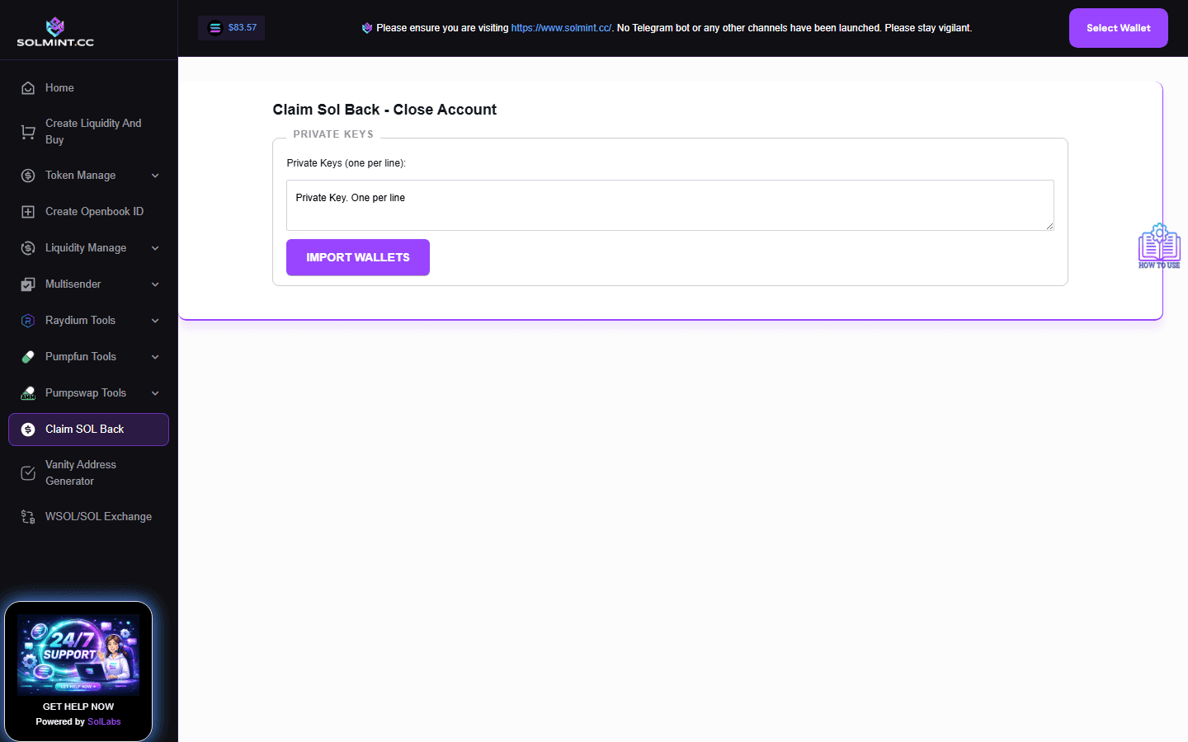Click the Raydium Tools logo icon

[x=27, y=320]
